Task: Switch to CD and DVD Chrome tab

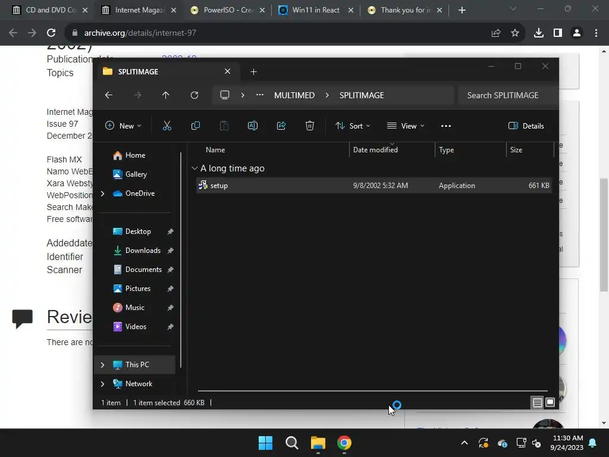Action: [51, 10]
